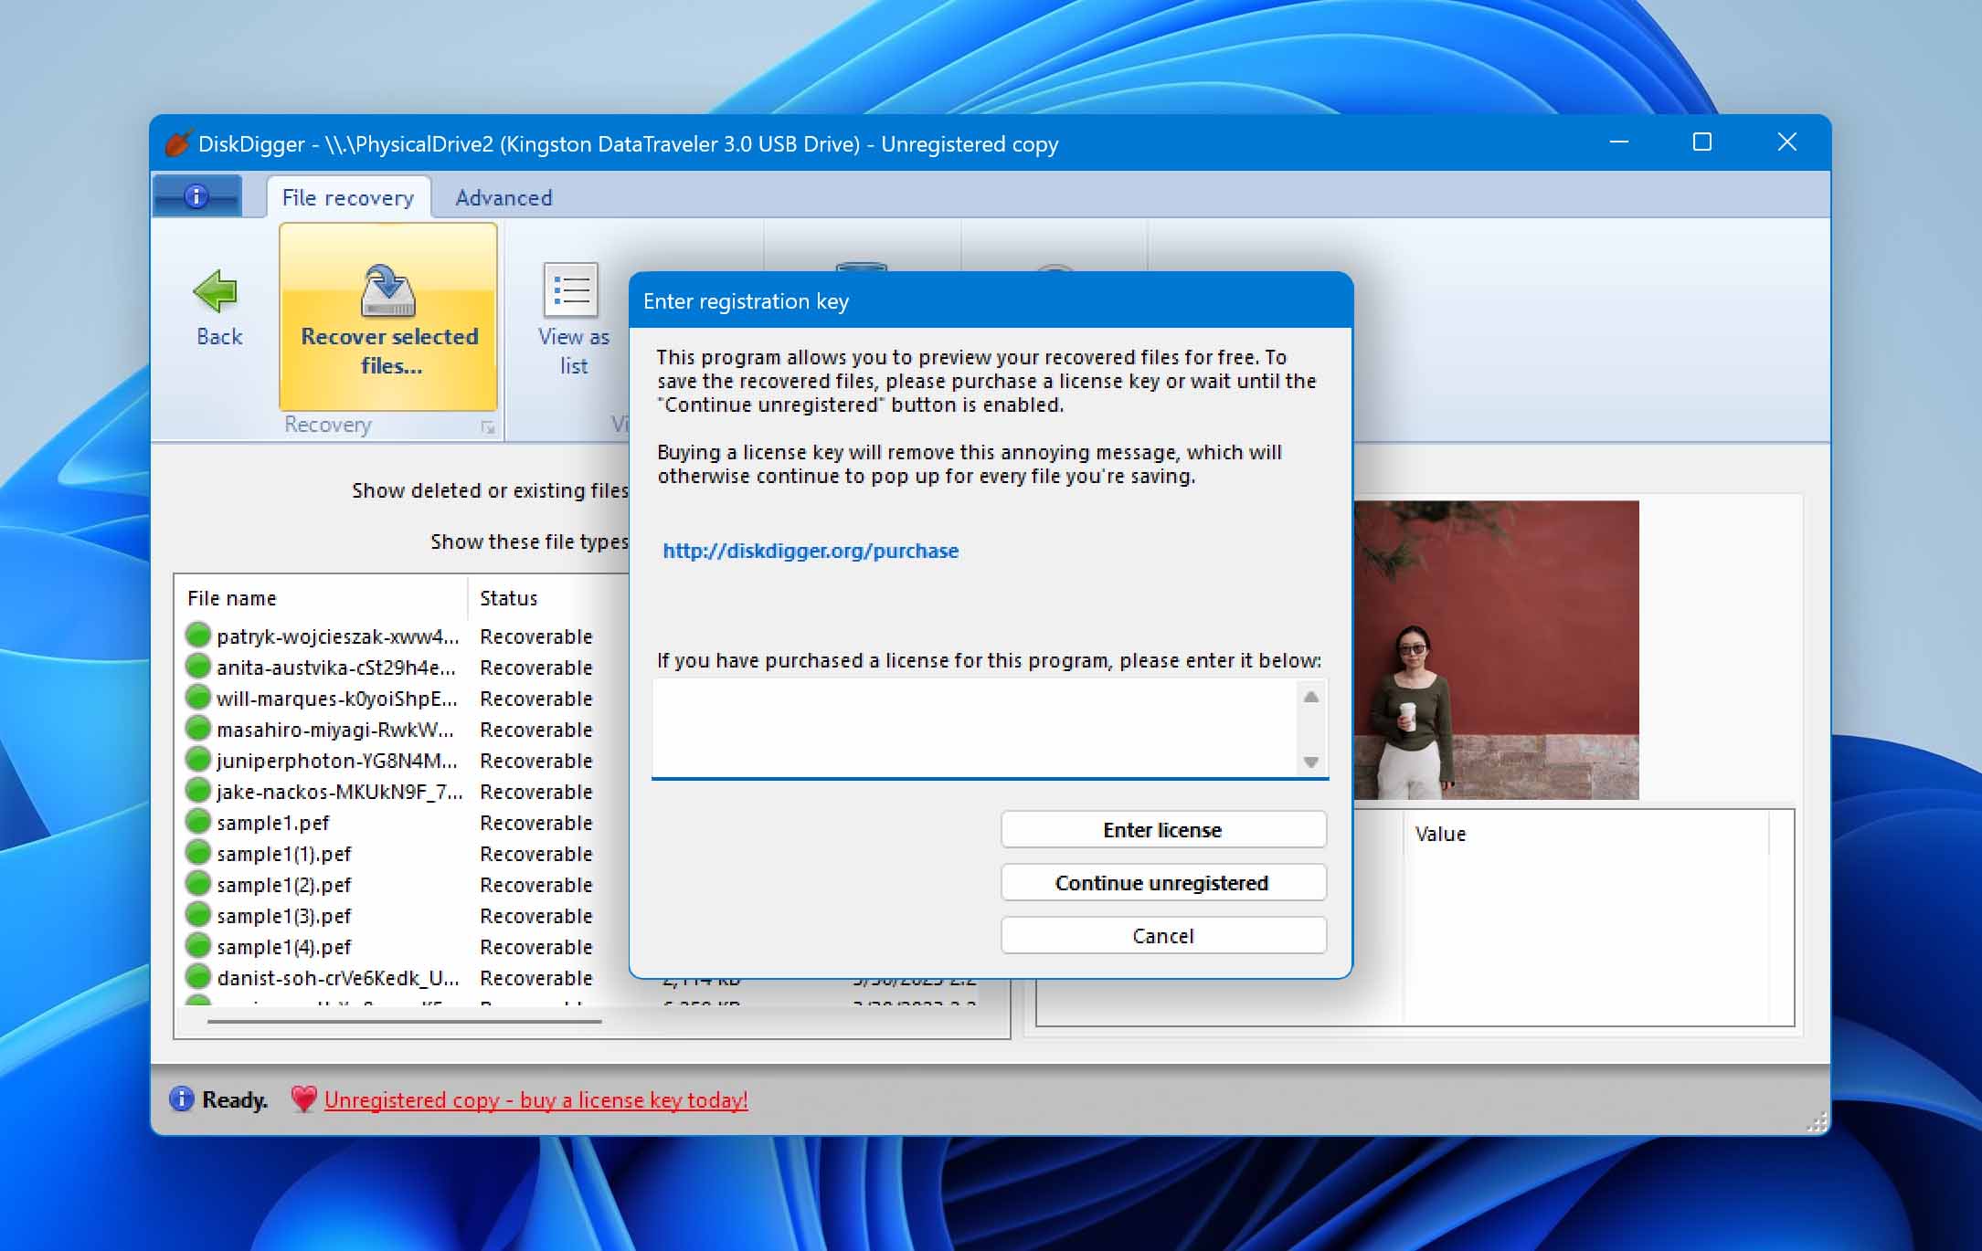This screenshot has height=1251, width=1982.
Task: Click scroll down arrow in license box
Action: click(1311, 762)
